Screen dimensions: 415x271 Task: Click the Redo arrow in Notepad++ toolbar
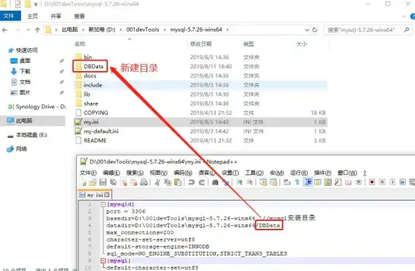201,182
